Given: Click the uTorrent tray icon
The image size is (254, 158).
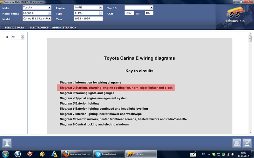Looking at the screenshot, I should click(x=224, y=154).
